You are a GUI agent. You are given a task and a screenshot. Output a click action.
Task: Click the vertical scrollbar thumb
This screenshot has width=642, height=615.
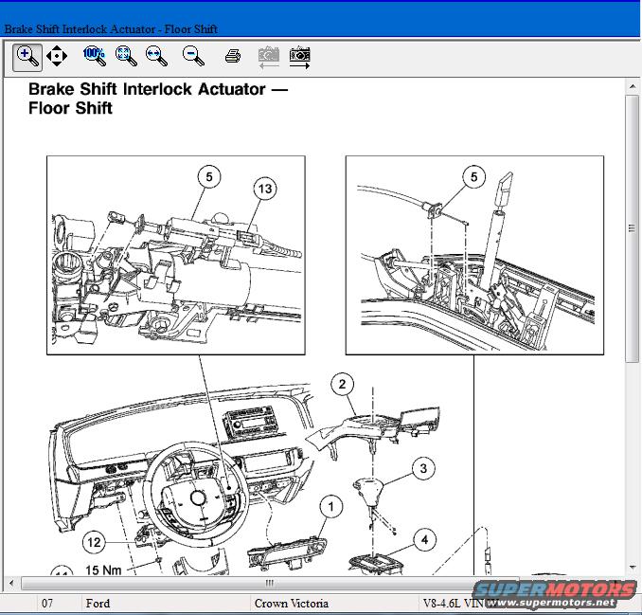[x=633, y=227]
